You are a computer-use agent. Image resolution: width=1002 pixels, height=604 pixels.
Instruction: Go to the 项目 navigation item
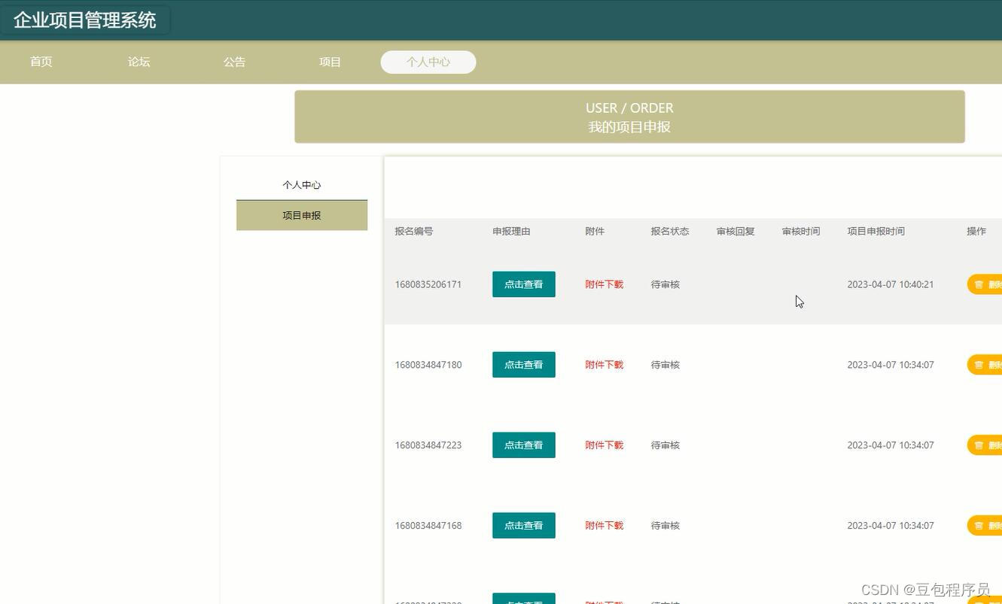pyautogui.click(x=330, y=62)
